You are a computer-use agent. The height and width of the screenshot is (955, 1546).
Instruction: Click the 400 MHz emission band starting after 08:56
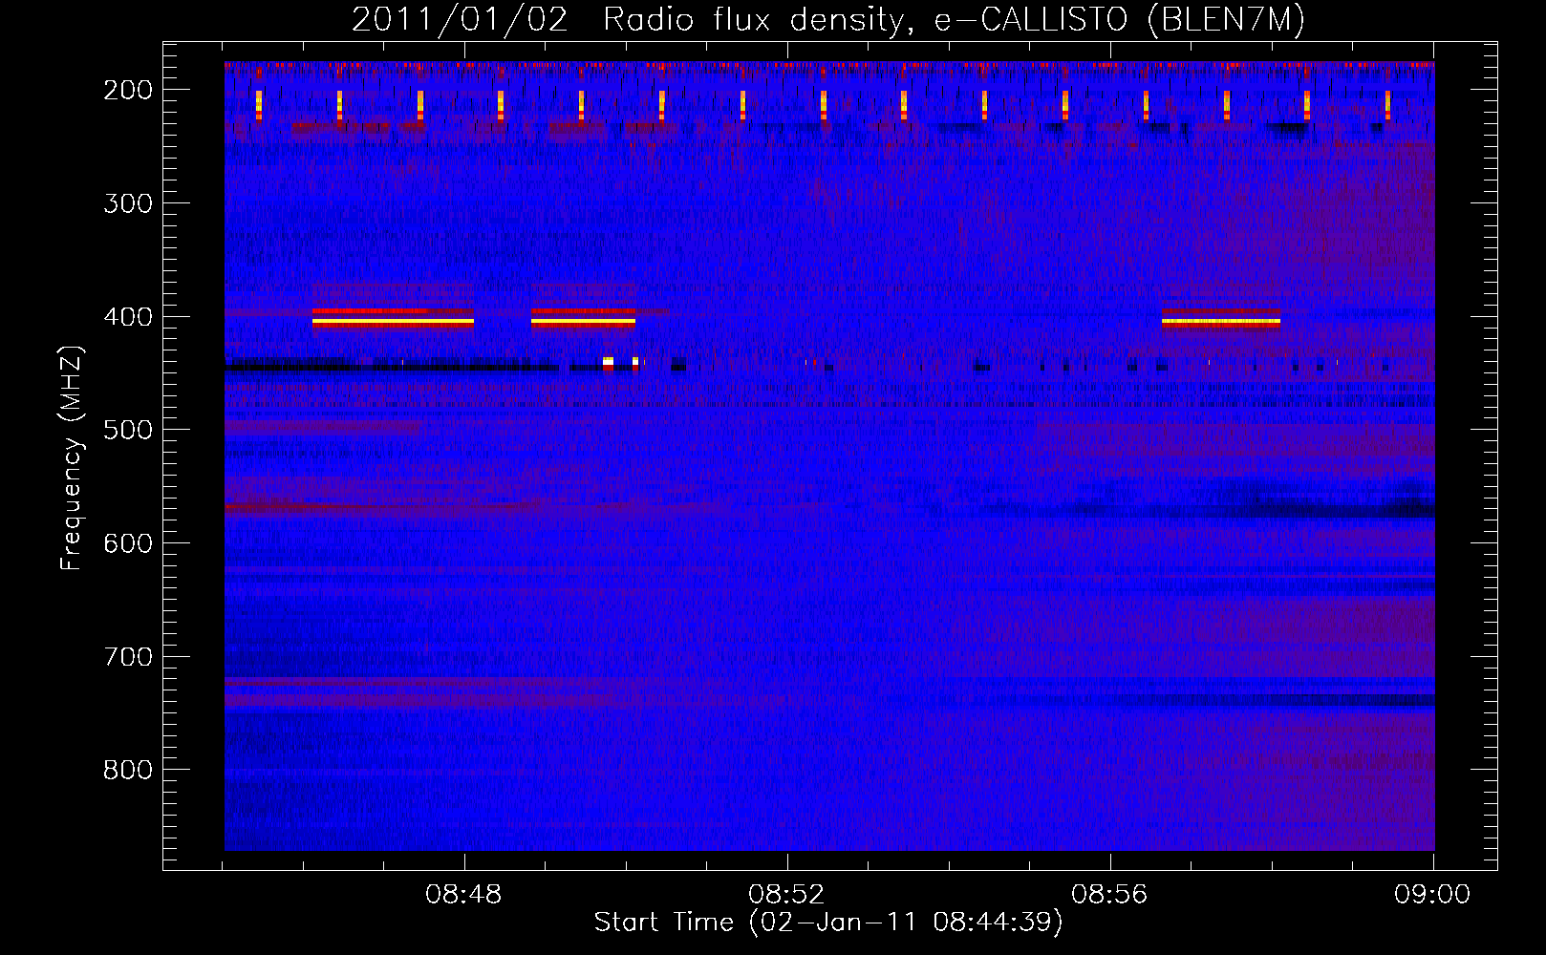coord(1220,318)
